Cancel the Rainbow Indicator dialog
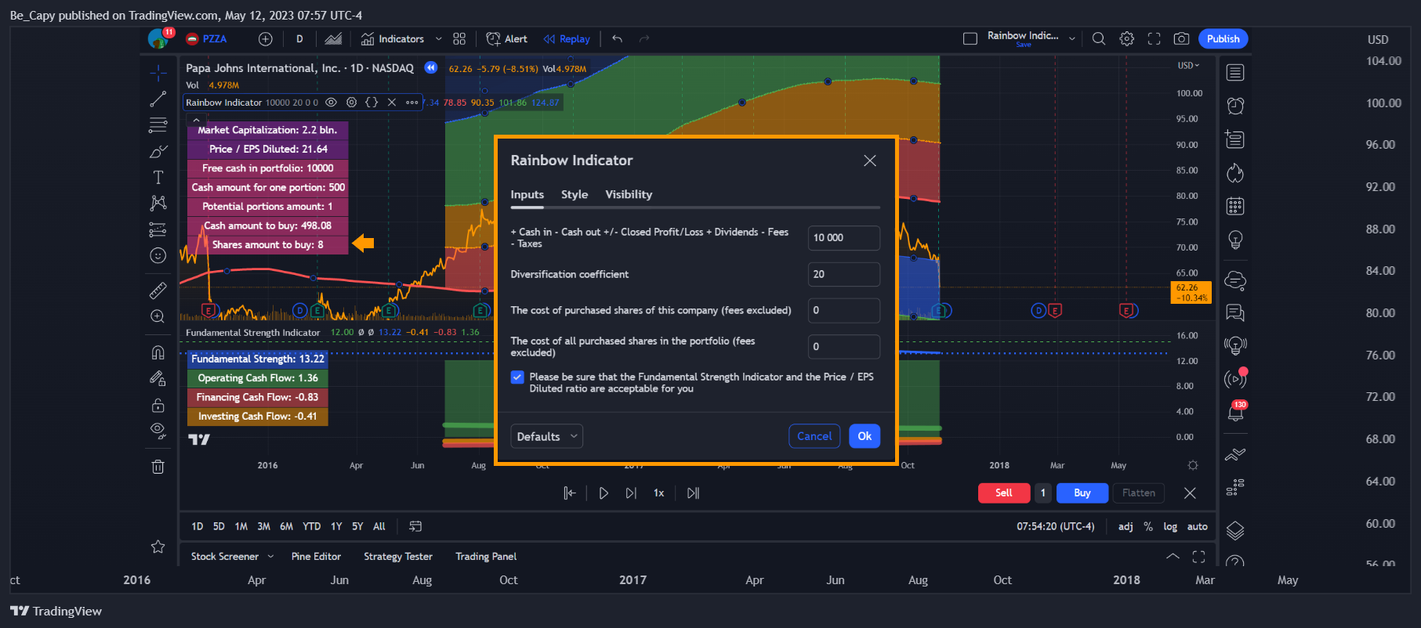 click(814, 436)
